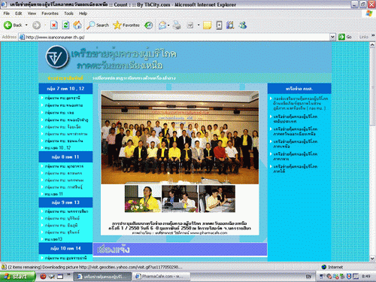Click the Print toolbar icon
Screen dimensions: 376x282
(177, 25)
